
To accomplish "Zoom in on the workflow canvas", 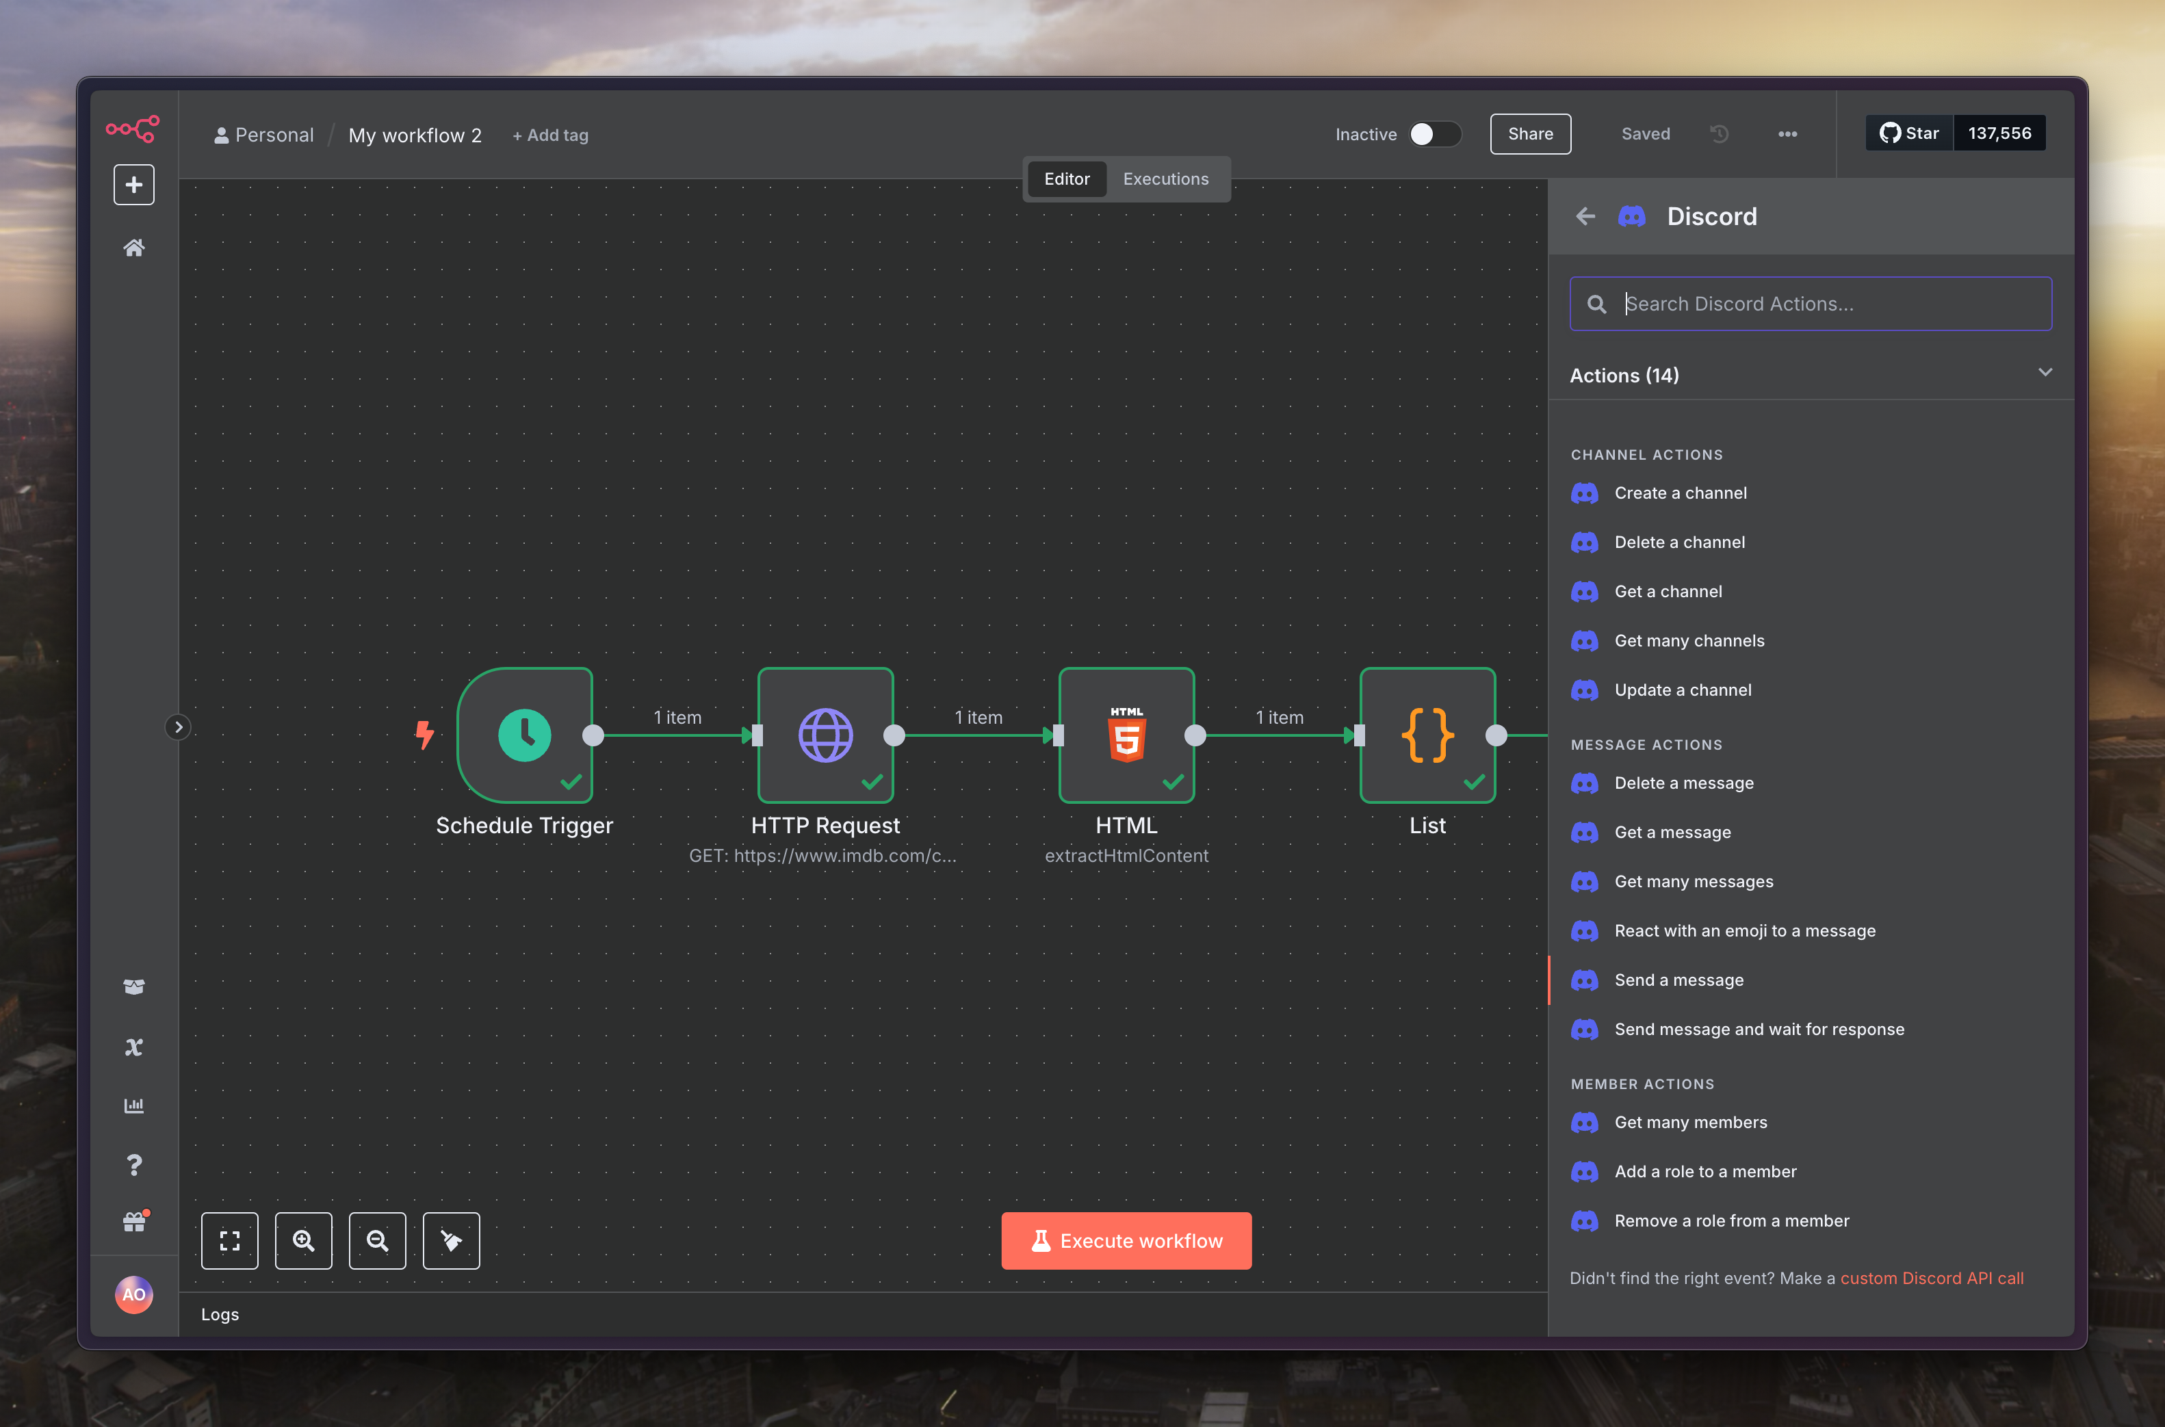I will 303,1240.
